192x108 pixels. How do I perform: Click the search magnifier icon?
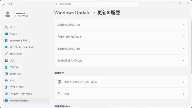[57, 4]
